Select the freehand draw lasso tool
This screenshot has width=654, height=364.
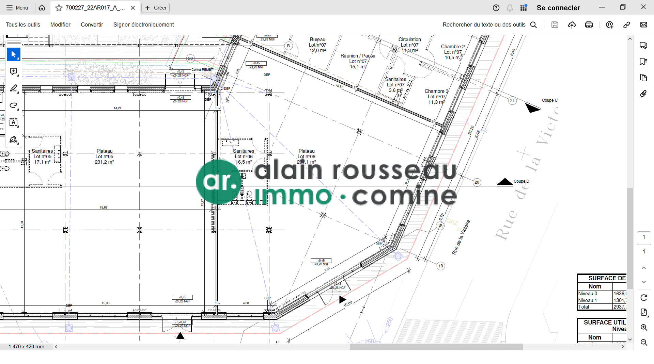(x=14, y=105)
